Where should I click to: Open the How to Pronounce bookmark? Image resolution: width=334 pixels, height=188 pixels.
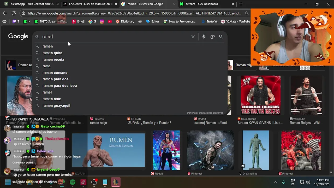[180, 21]
